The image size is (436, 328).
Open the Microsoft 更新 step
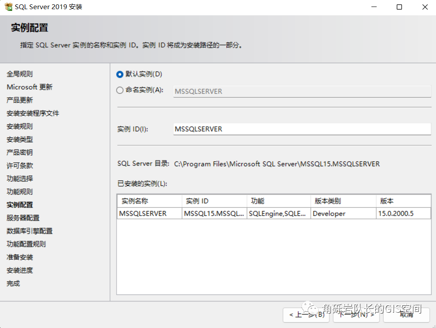29,87
